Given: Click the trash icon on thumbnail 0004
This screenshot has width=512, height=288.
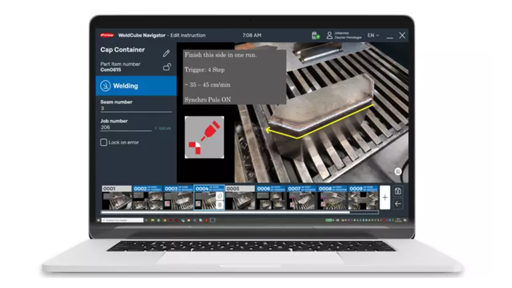Looking at the screenshot, I should tap(219, 205).
